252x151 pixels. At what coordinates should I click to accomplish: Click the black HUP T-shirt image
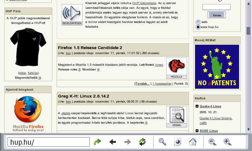point(28,47)
